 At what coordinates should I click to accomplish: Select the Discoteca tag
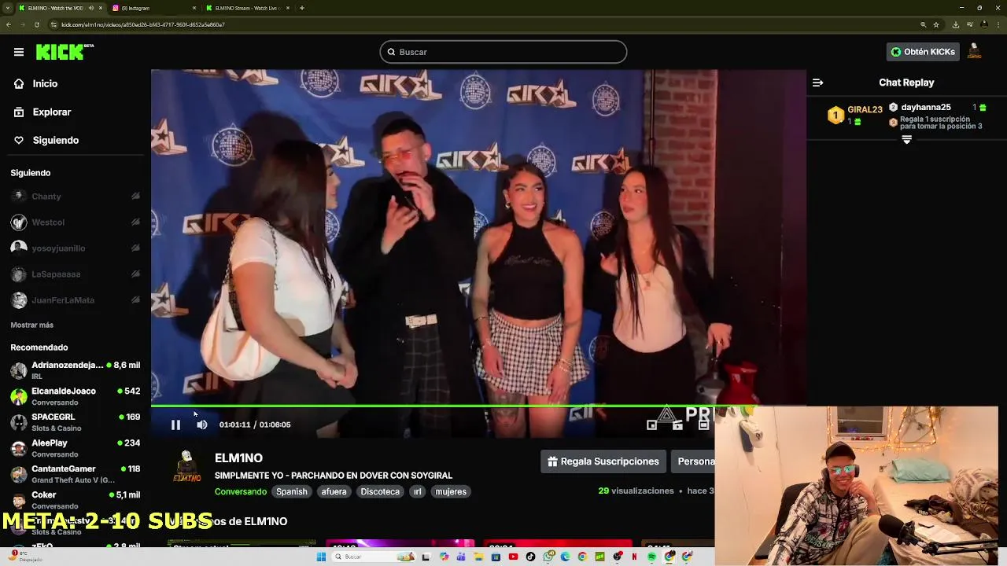[380, 491]
